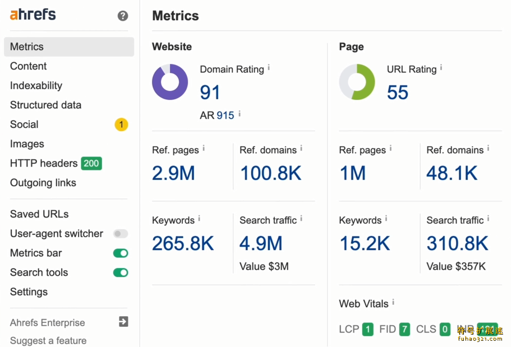Open the help question mark icon

[123, 16]
